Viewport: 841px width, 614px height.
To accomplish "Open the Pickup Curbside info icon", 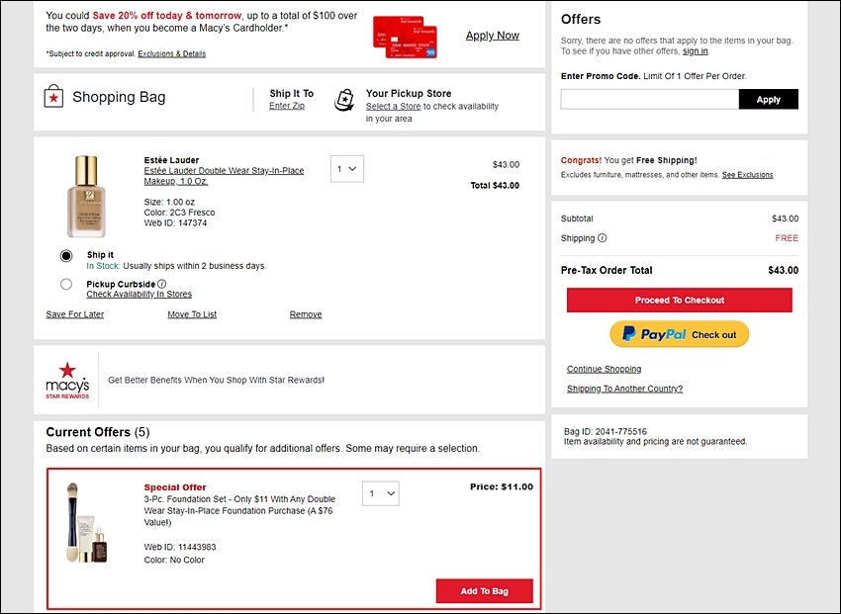I will (162, 284).
